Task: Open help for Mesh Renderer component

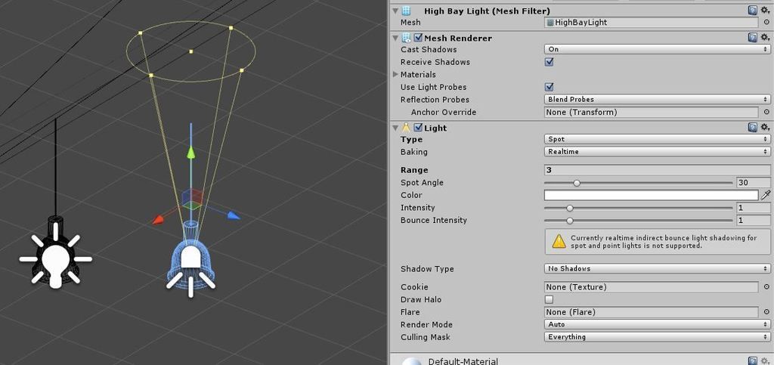Action: (x=752, y=38)
